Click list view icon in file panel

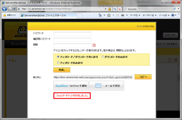[x=170, y=60]
